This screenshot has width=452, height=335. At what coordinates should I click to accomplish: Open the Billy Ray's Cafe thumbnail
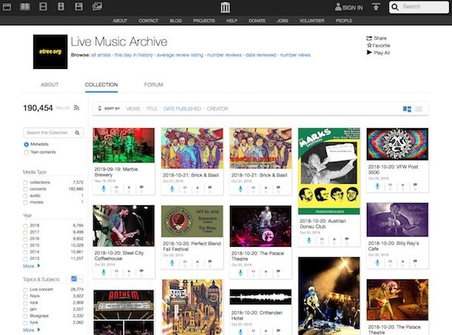click(x=397, y=219)
